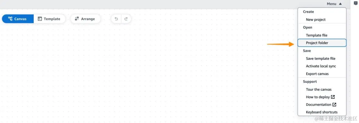Viewport: 359px width, 123px height.
Task: Open the Arrange options
Action: point(85,19)
